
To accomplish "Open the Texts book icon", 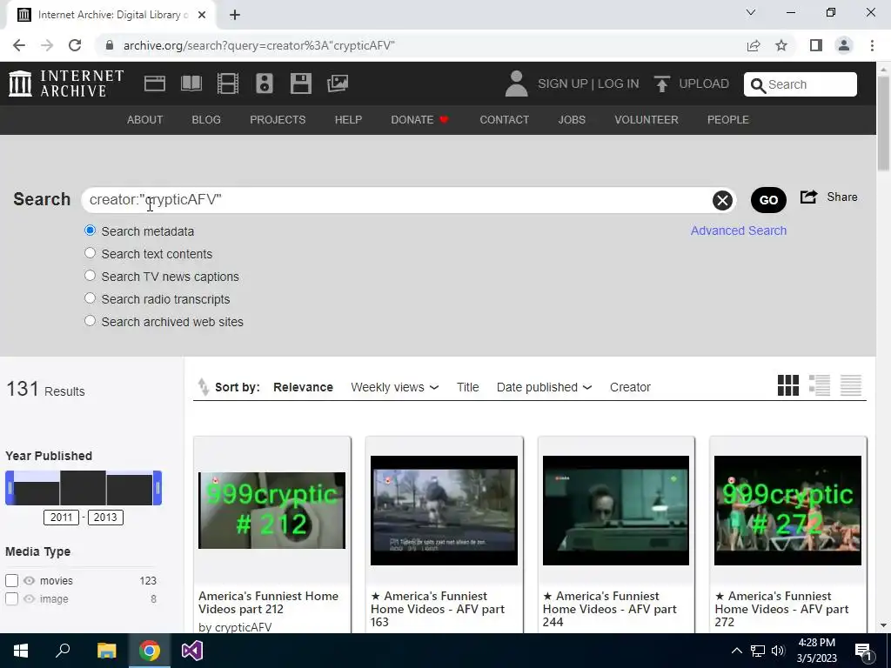I will (x=191, y=83).
